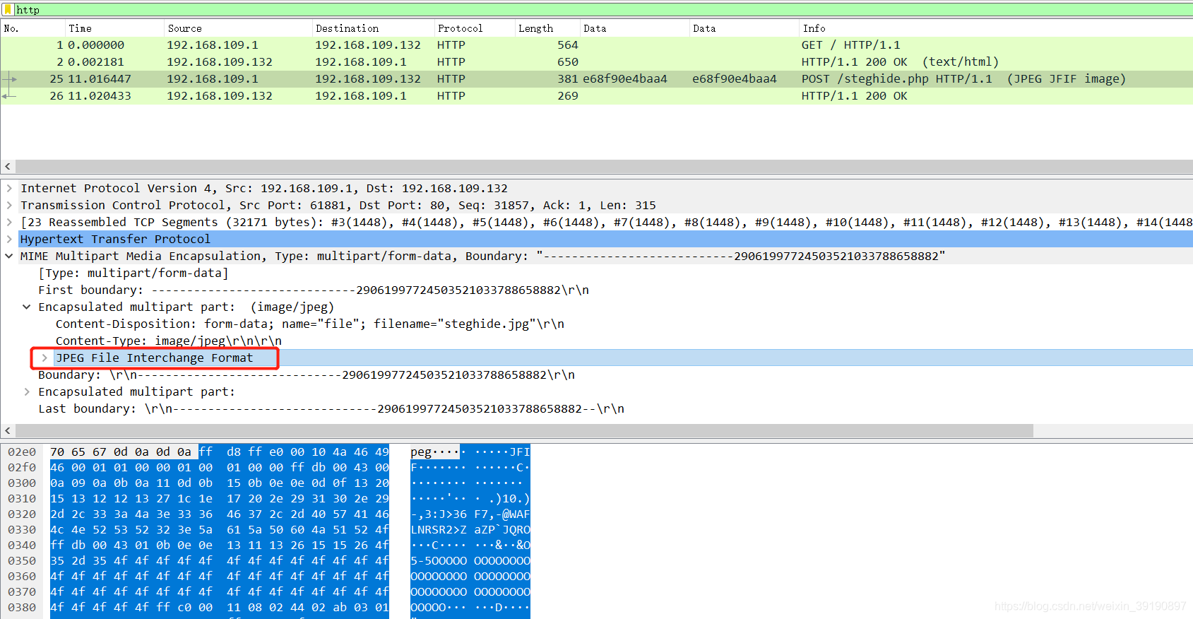Click ASCII text LNRSR2>Z in hex pane

point(439,529)
